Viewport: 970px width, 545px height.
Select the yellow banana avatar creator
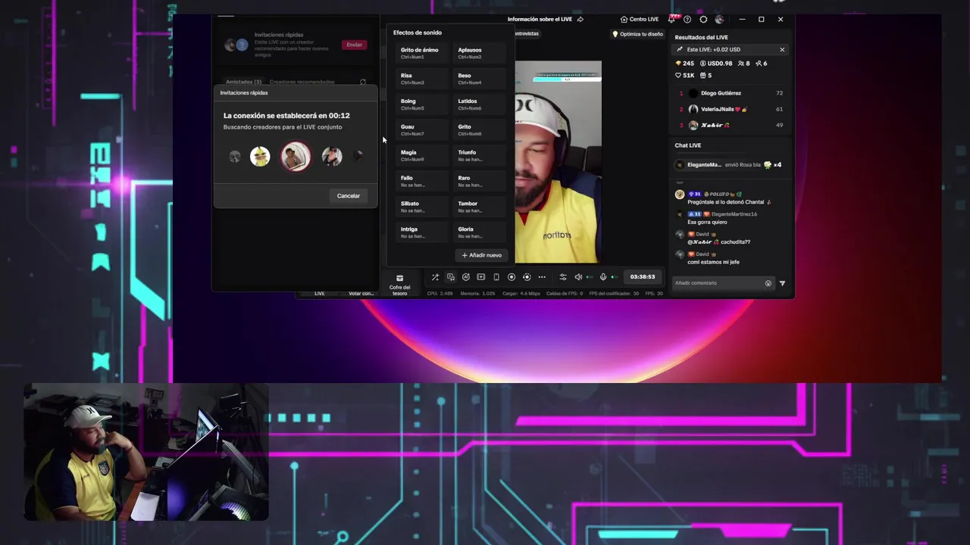click(x=260, y=157)
